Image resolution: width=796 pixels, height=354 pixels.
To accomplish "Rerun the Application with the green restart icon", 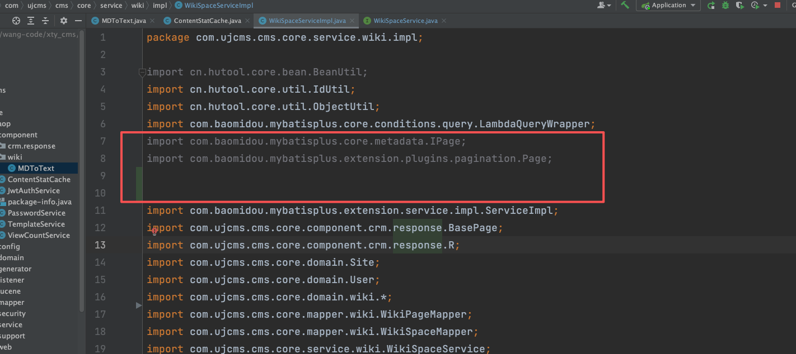I will click(711, 6).
